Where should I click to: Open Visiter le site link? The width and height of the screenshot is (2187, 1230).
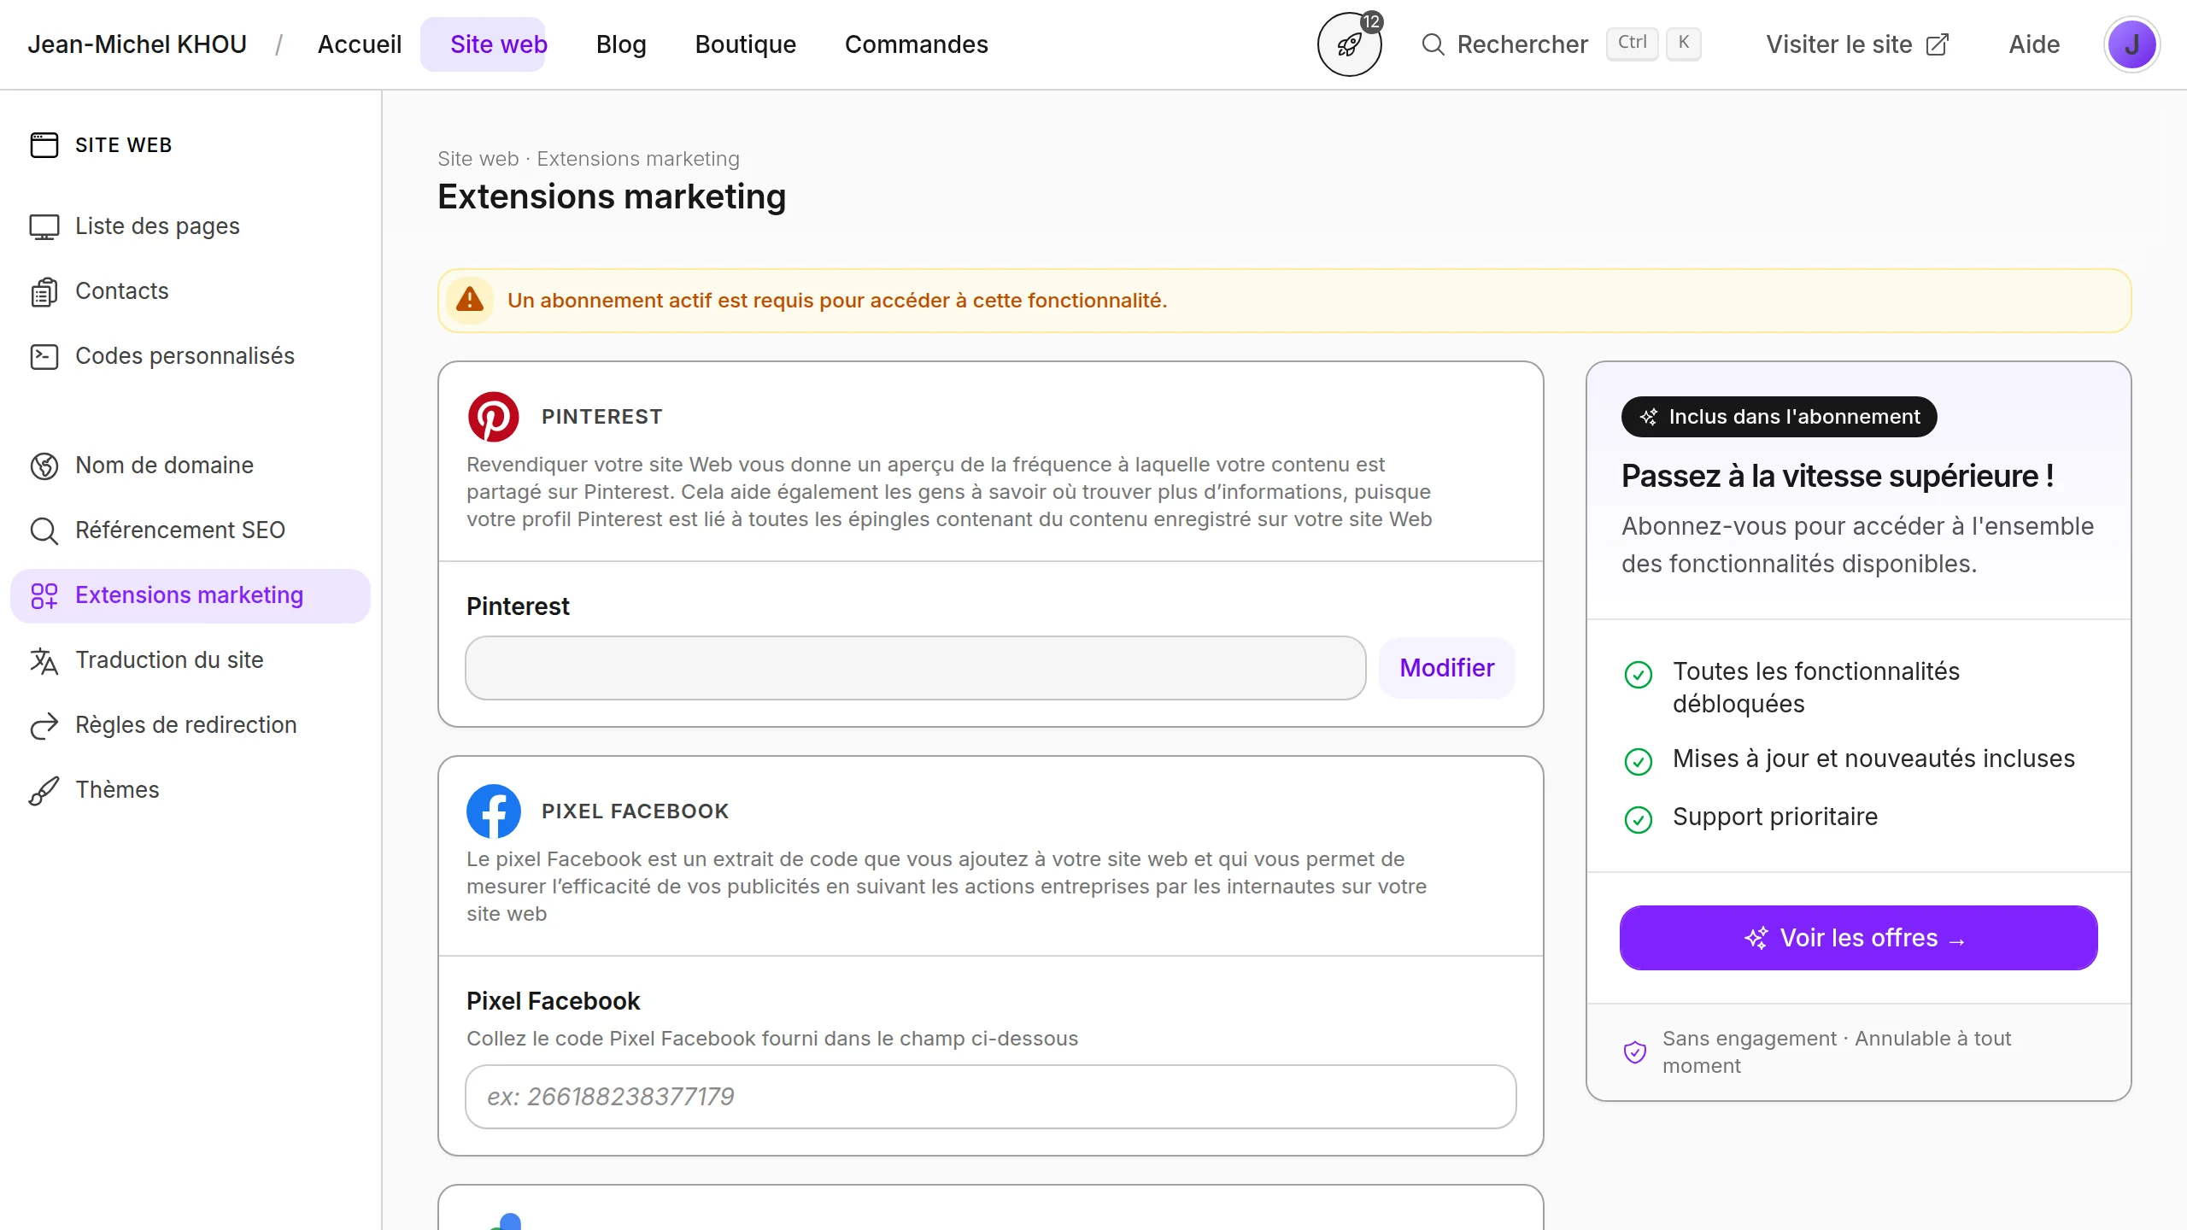pos(1857,44)
